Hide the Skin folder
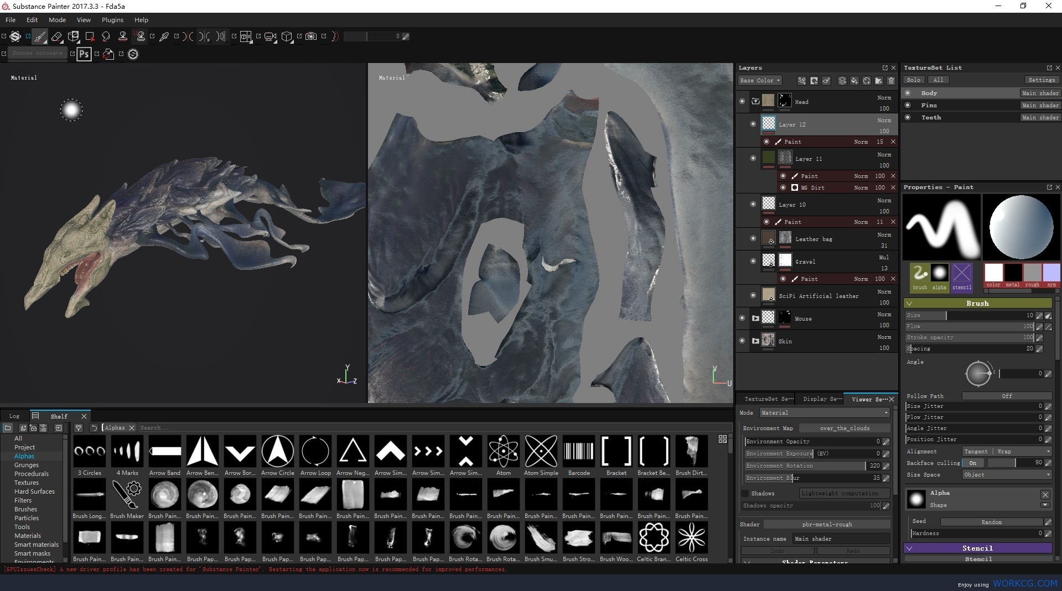Screen dimensions: 1062x591 coord(742,341)
